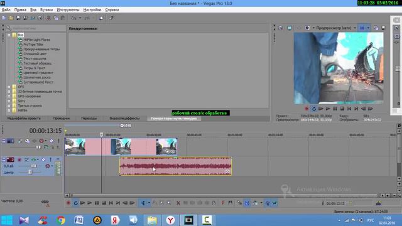
Task: Stop playback in timeline transport bar
Action: [x=104, y=203]
